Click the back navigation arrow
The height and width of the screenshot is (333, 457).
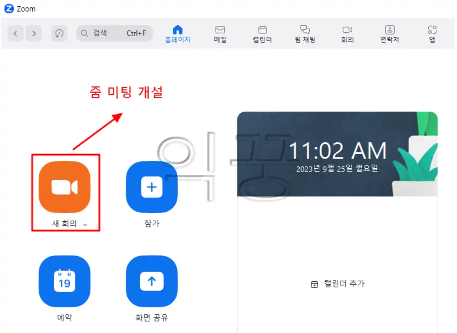15,33
